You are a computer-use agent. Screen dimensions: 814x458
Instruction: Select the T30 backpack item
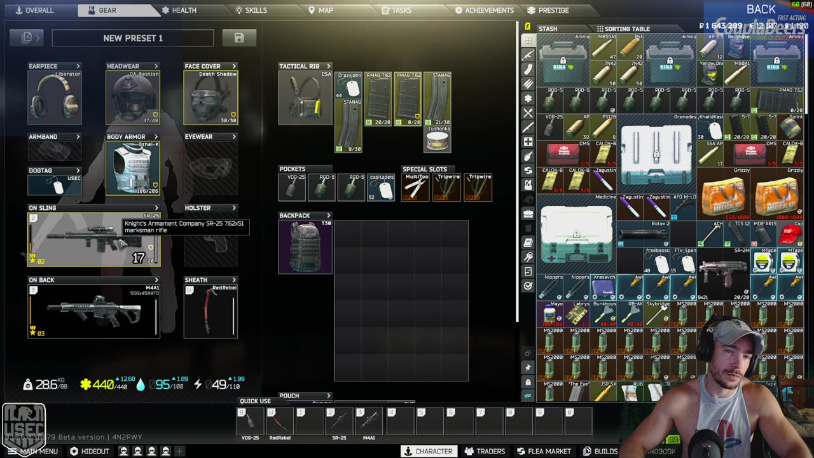(x=305, y=247)
